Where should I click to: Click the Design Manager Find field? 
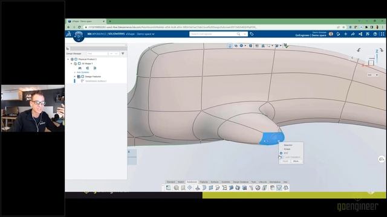pyautogui.click(x=97, y=54)
